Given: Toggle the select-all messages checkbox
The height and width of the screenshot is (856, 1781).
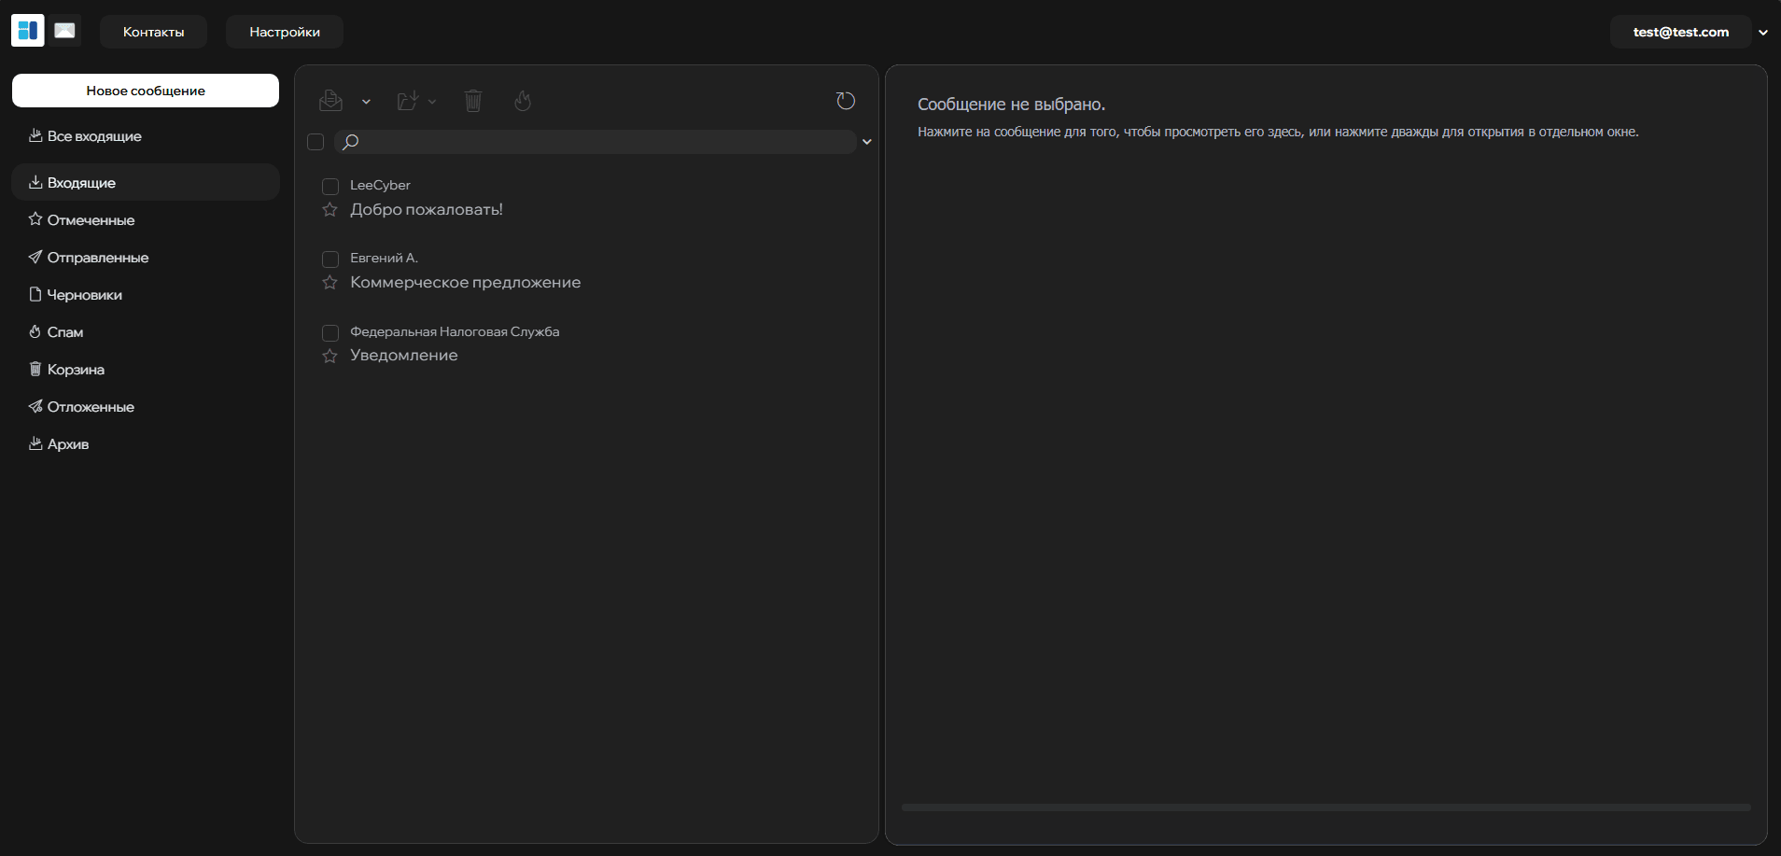Looking at the screenshot, I should pyautogui.click(x=316, y=142).
